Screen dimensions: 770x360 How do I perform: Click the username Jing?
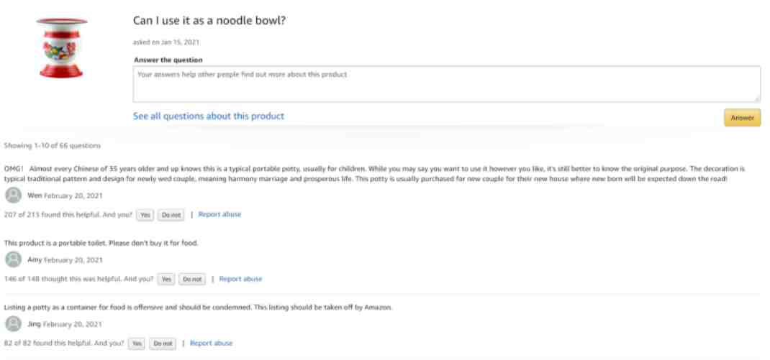[x=35, y=323]
